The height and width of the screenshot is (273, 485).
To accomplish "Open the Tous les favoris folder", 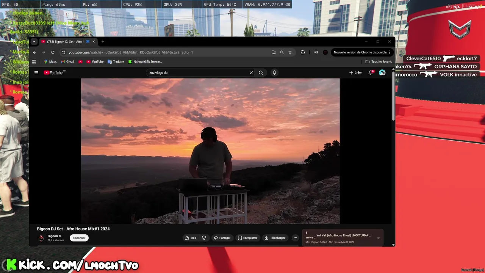I will tap(379, 61).
